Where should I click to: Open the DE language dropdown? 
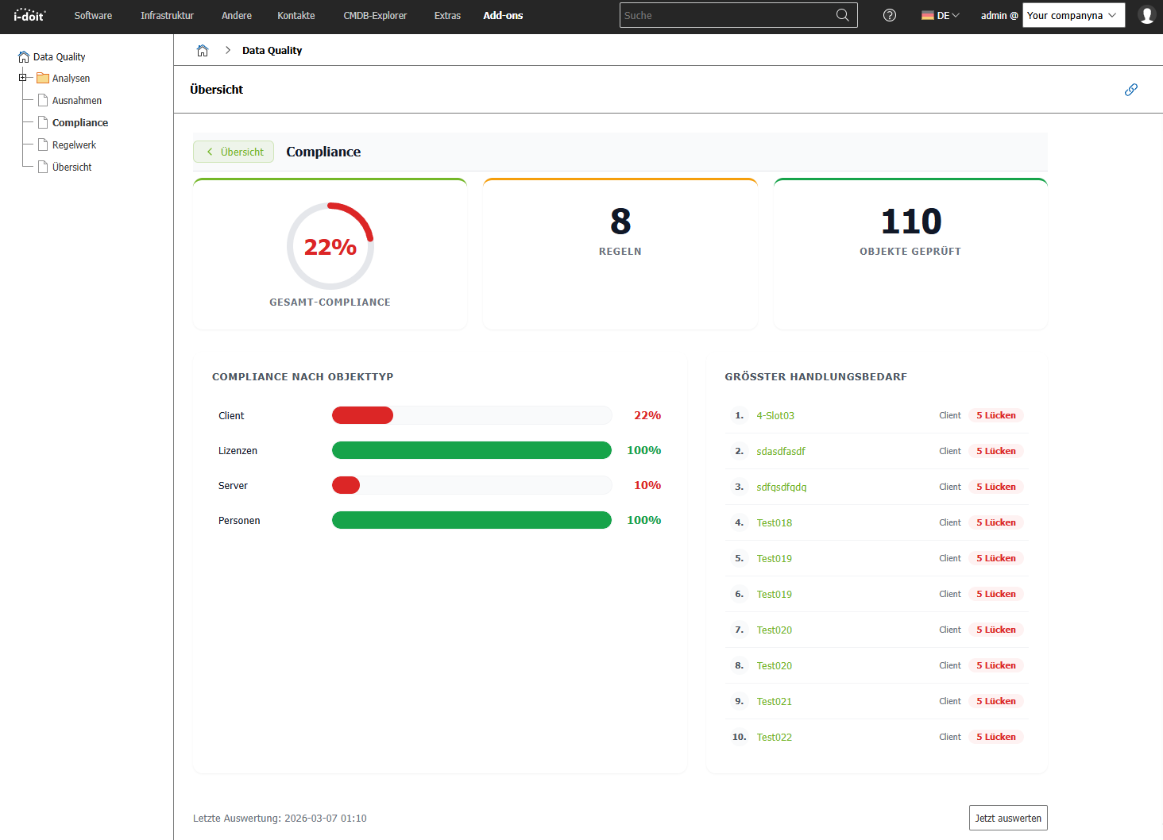(x=940, y=14)
